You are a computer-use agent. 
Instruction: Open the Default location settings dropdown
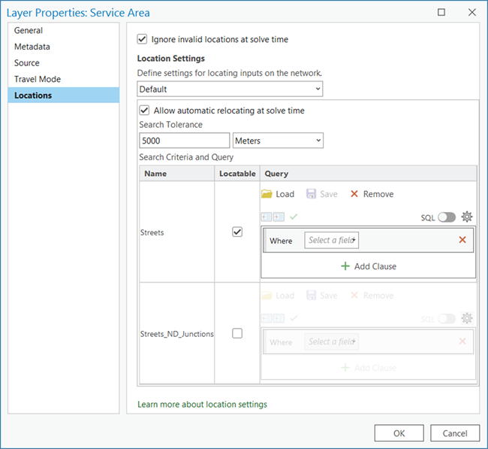[230, 89]
